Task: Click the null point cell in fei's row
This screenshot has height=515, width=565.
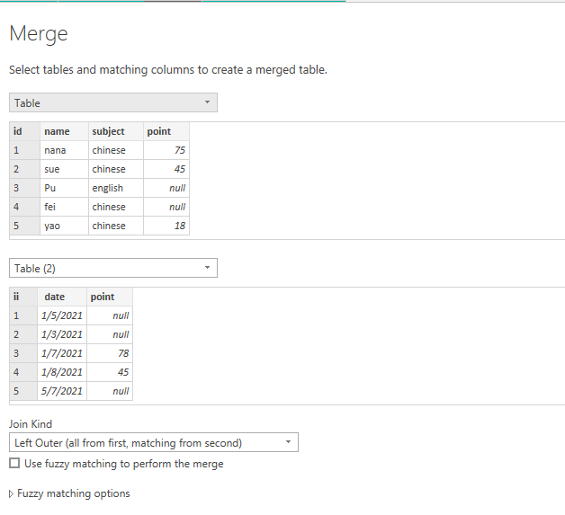Action: click(x=166, y=207)
